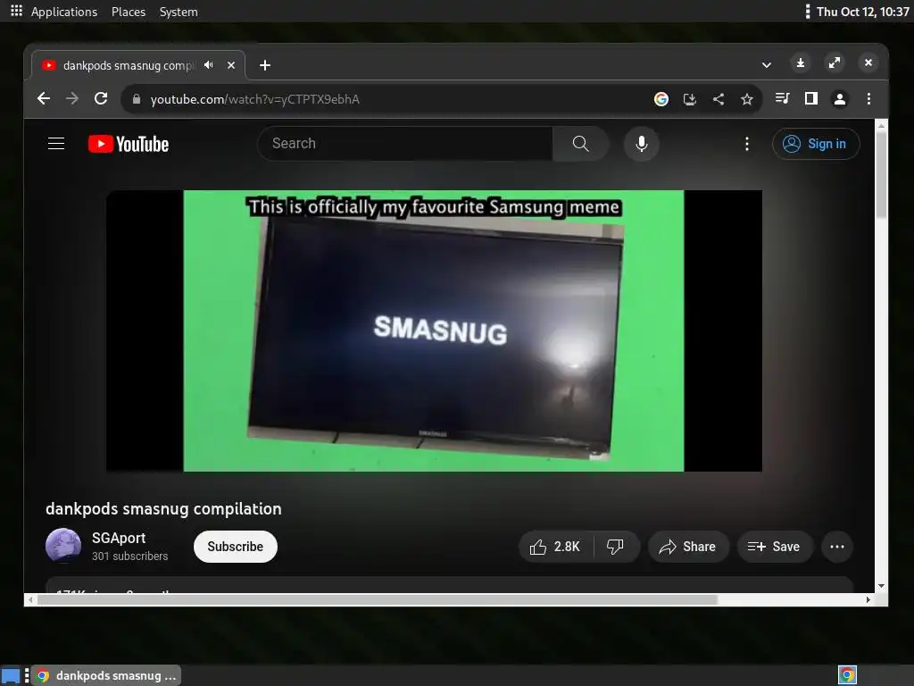The width and height of the screenshot is (914, 686).
Task: Dislike the video with thumbs down
Action: (616, 547)
